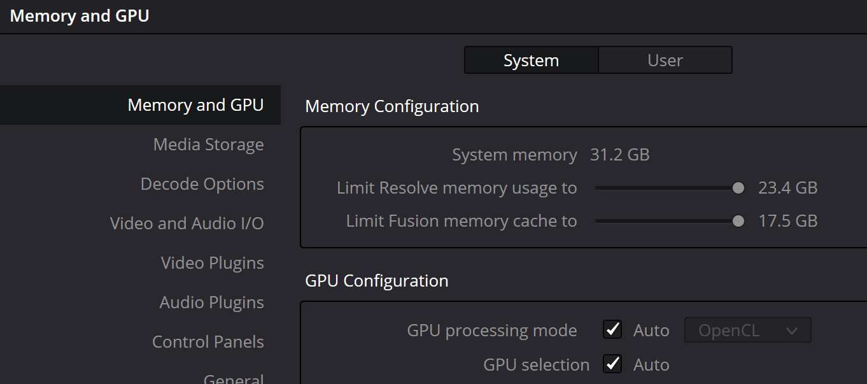Switch to the System tab
This screenshot has height=384, width=867.
531,60
